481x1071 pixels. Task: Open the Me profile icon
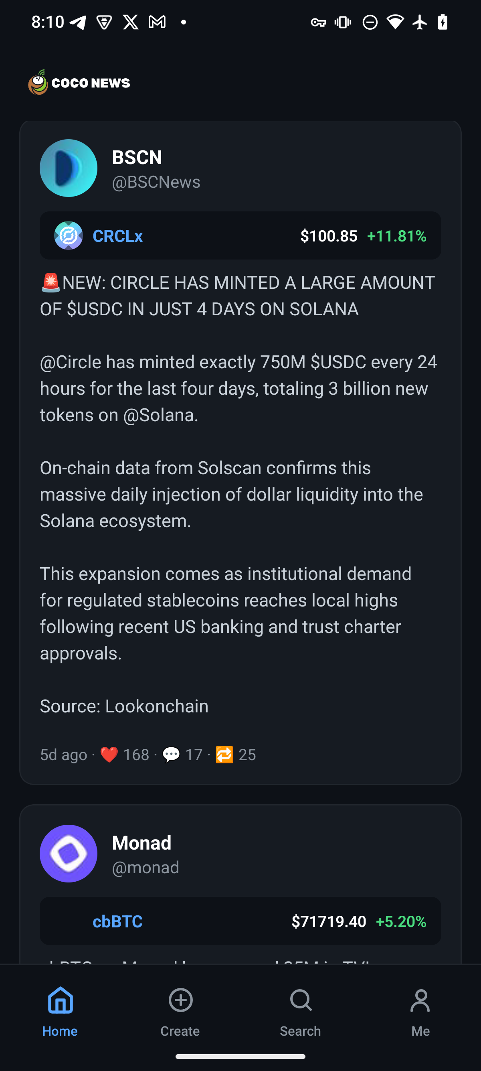pos(421,1000)
